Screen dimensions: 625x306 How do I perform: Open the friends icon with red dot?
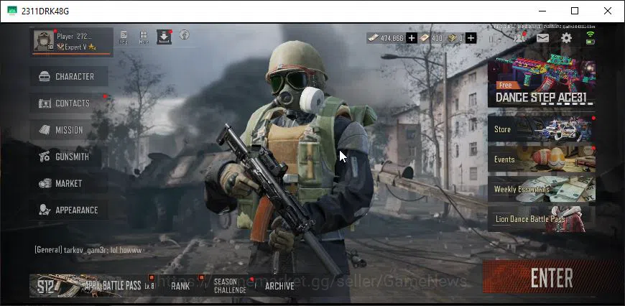(519, 38)
